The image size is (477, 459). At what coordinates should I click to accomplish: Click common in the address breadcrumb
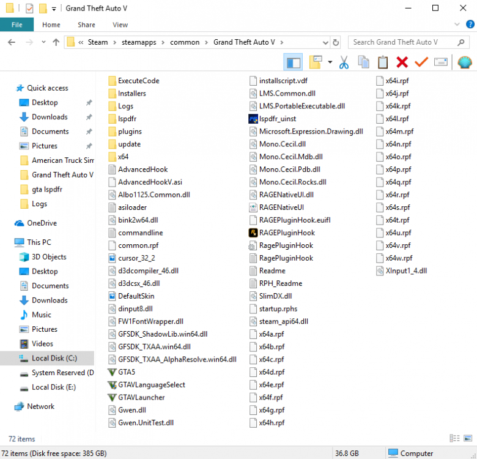(x=185, y=42)
